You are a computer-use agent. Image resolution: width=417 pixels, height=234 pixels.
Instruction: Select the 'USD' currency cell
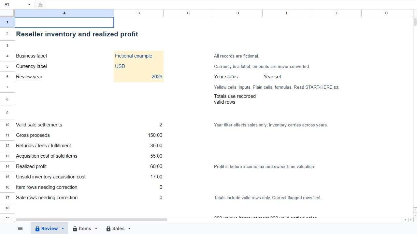click(138, 66)
